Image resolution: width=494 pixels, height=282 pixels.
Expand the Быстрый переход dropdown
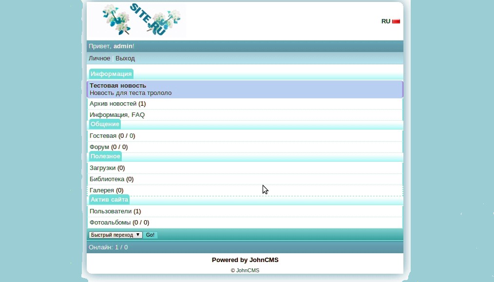(x=115, y=235)
